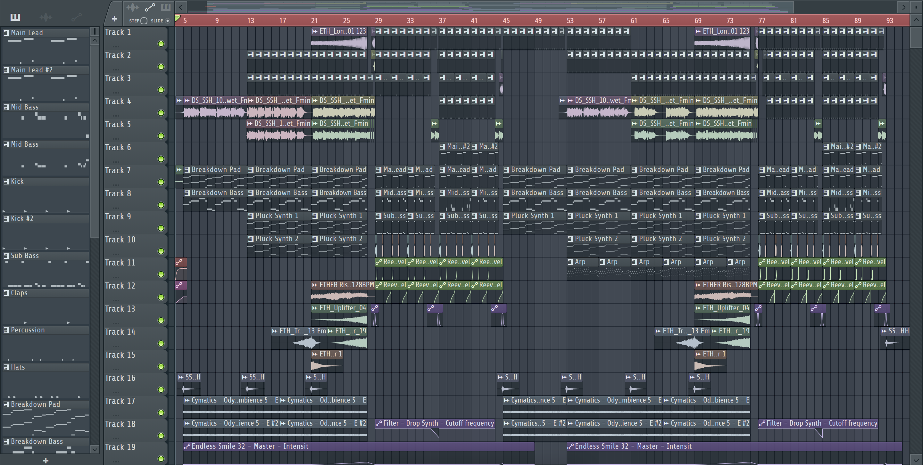Open the three-dots handle under Track 9
The width and height of the screenshot is (923, 465).
pyautogui.click(x=115, y=231)
